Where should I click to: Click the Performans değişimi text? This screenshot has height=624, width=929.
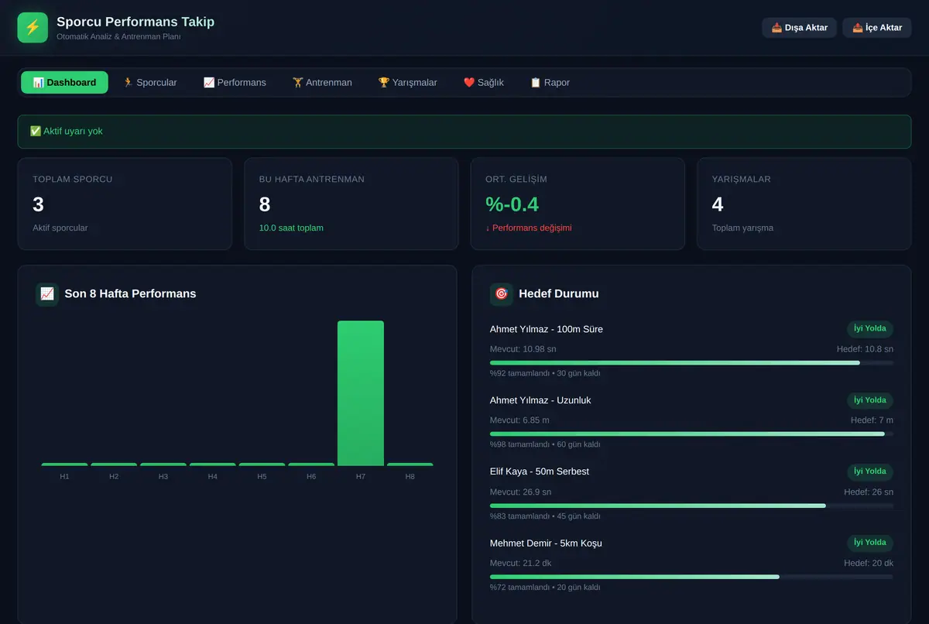point(529,228)
